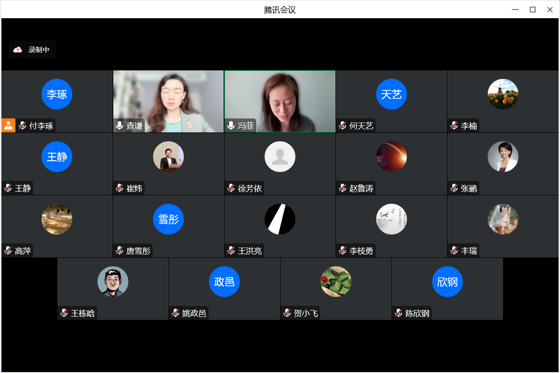Click the muted microphone icon next to 陈欣钢
Screen dimensions: 560x373
point(399,313)
